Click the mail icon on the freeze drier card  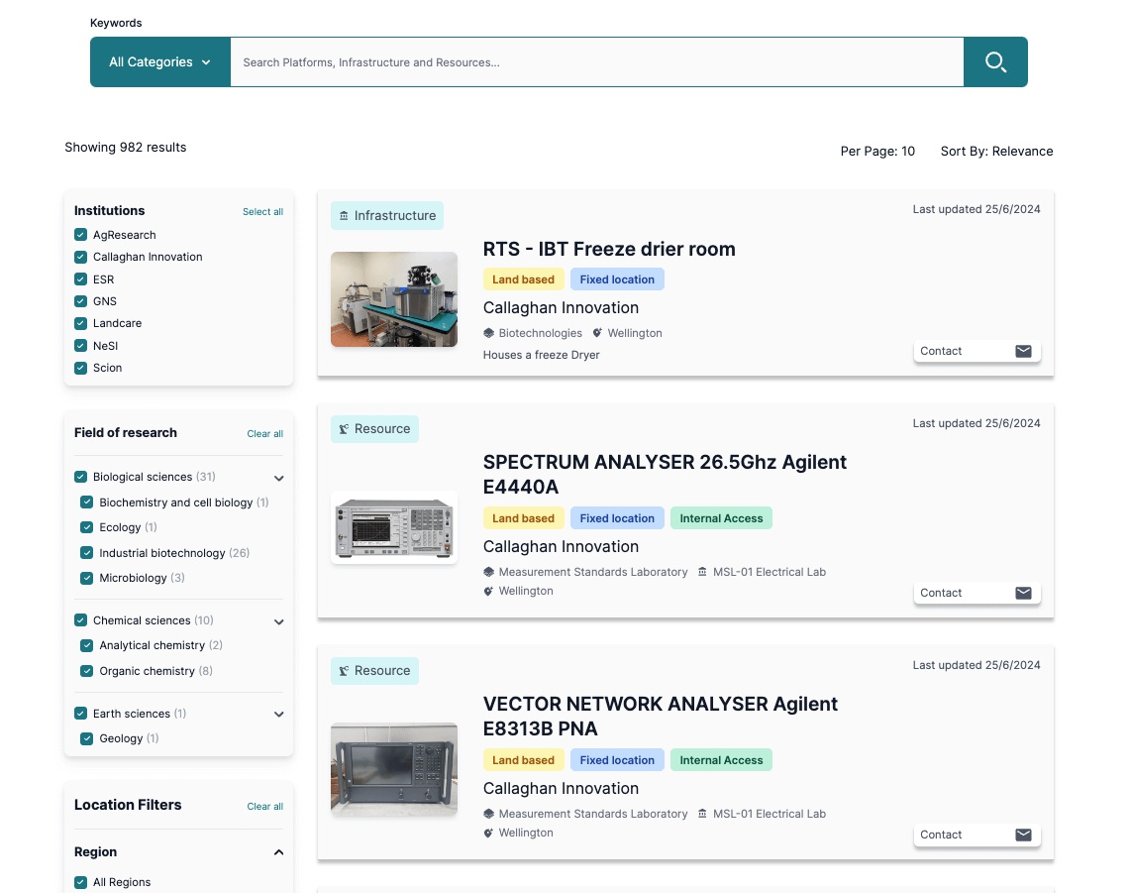point(1023,351)
